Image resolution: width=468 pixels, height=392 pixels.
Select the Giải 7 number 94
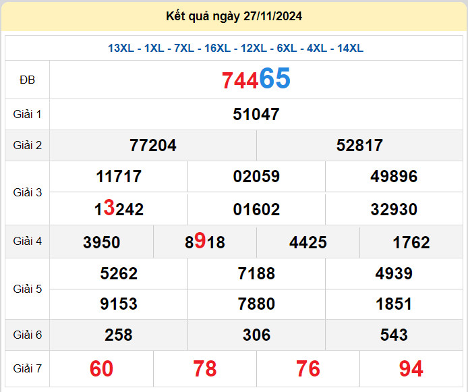click(x=411, y=369)
